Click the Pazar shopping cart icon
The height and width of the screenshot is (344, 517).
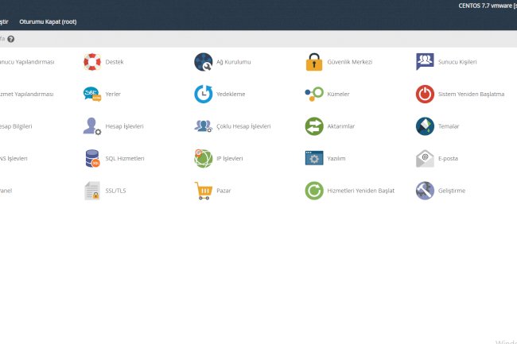click(x=203, y=191)
